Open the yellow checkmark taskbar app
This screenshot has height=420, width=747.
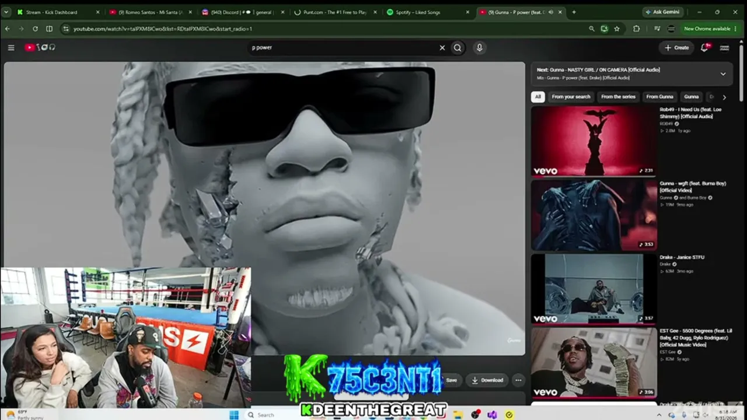point(509,415)
